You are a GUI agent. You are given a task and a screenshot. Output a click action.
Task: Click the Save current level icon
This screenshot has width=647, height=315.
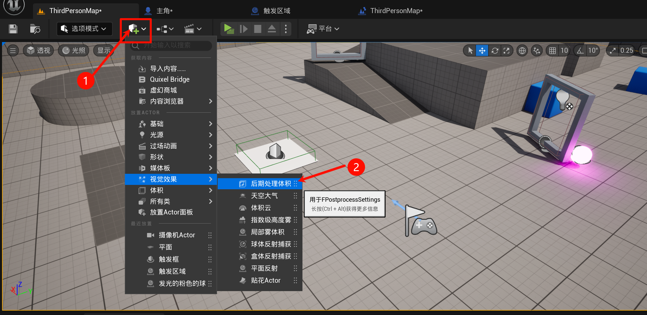13,29
